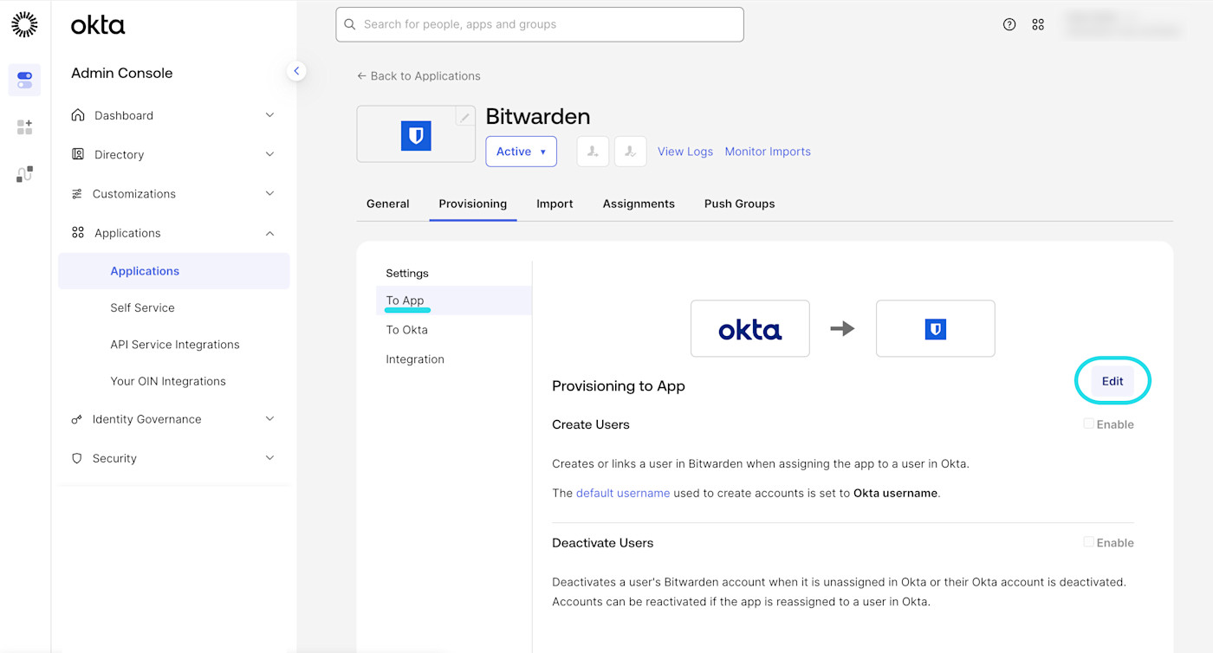The height and width of the screenshot is (653, 1213).
Task: Enable the Deactivate Users checkbox
Action: 1088,542
